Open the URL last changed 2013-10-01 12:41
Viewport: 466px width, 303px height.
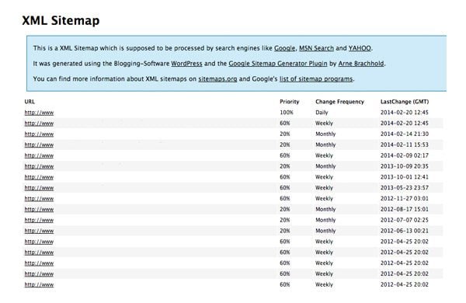[x=39, y=177]
